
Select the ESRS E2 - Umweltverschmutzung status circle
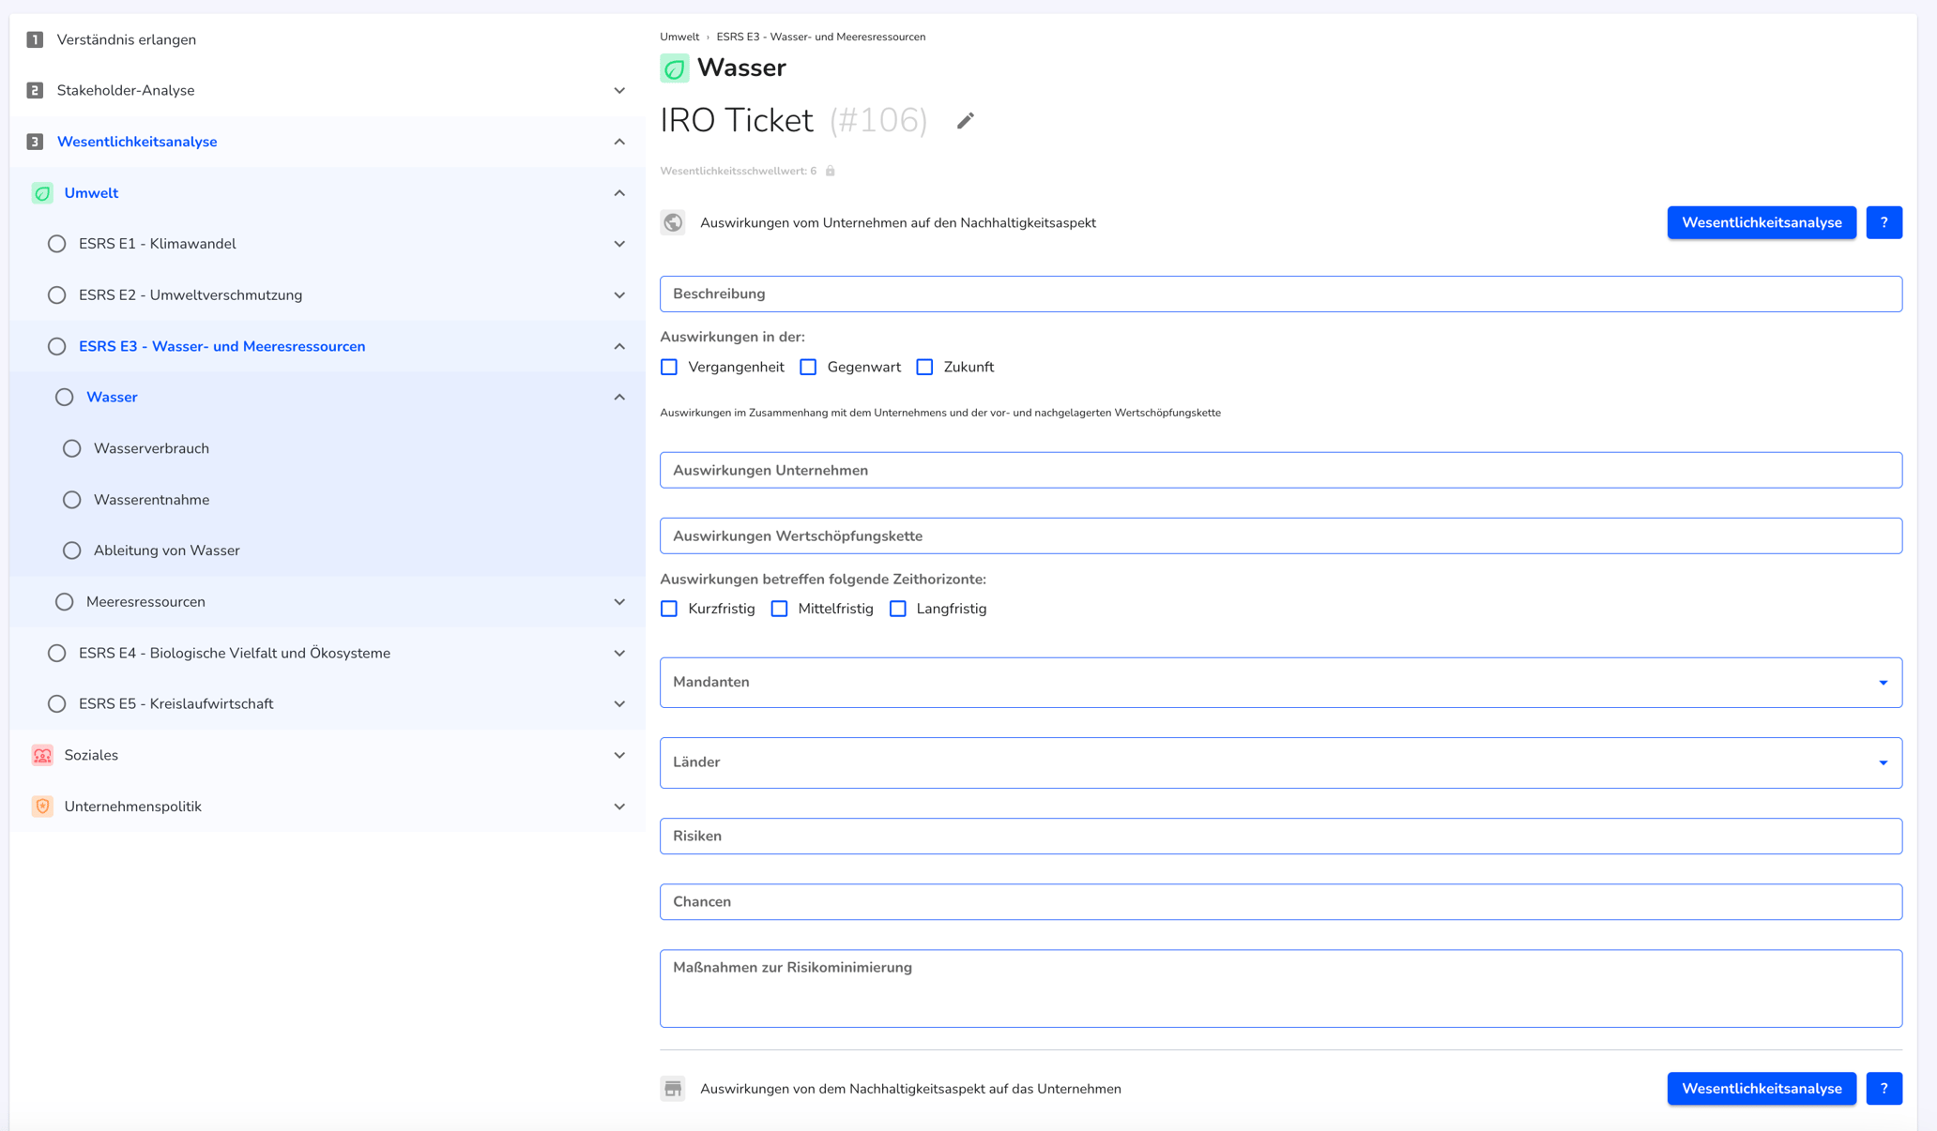click(56, 295)
